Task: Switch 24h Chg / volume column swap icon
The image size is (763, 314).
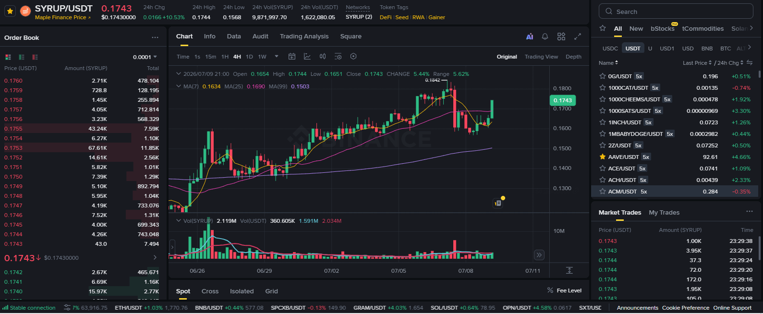Action: tap(749, 63)
